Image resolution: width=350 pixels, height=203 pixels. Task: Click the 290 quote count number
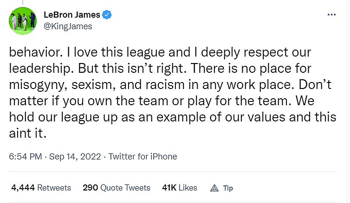point(90,188)
